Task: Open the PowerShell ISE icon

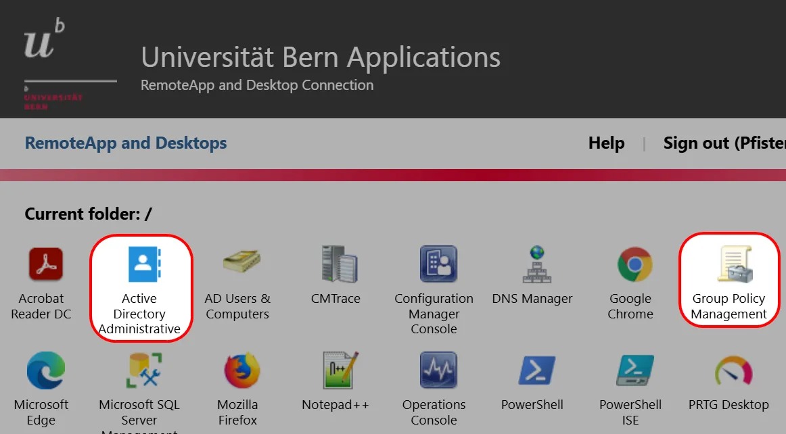Action: [x=634, y=370]
